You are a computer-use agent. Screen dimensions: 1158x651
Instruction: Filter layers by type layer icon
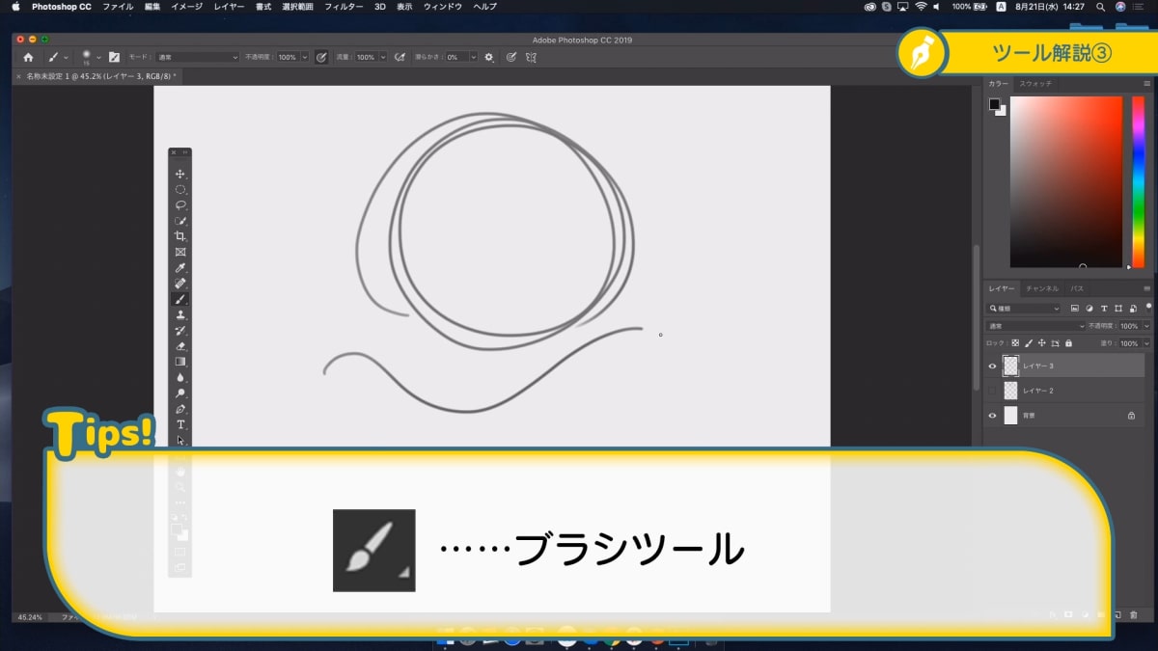(1103, 309)
